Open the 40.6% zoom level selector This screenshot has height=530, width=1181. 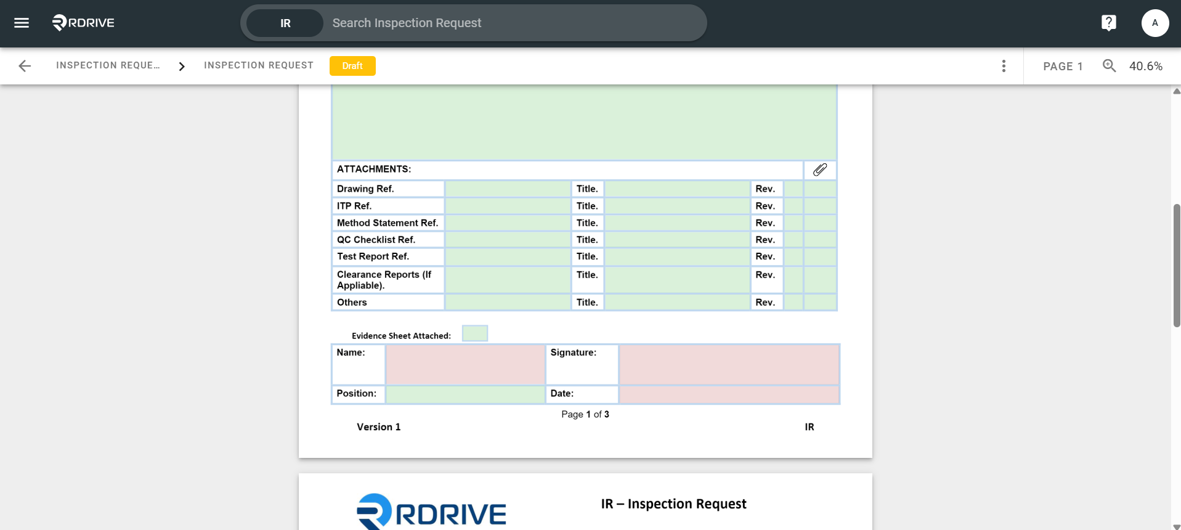[1145, 66]
